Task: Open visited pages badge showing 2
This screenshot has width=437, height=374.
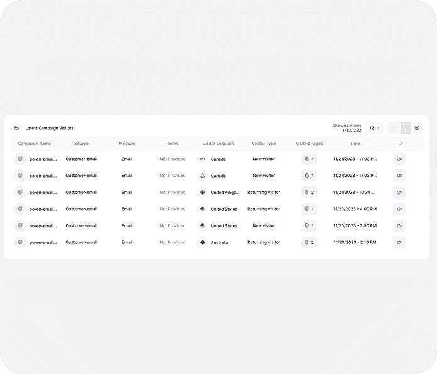Action: [310, 242]
